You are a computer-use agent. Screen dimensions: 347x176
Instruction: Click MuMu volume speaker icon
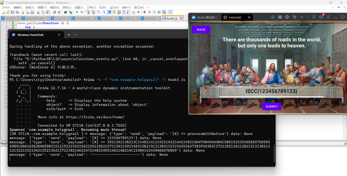click(x=287, y=17)
